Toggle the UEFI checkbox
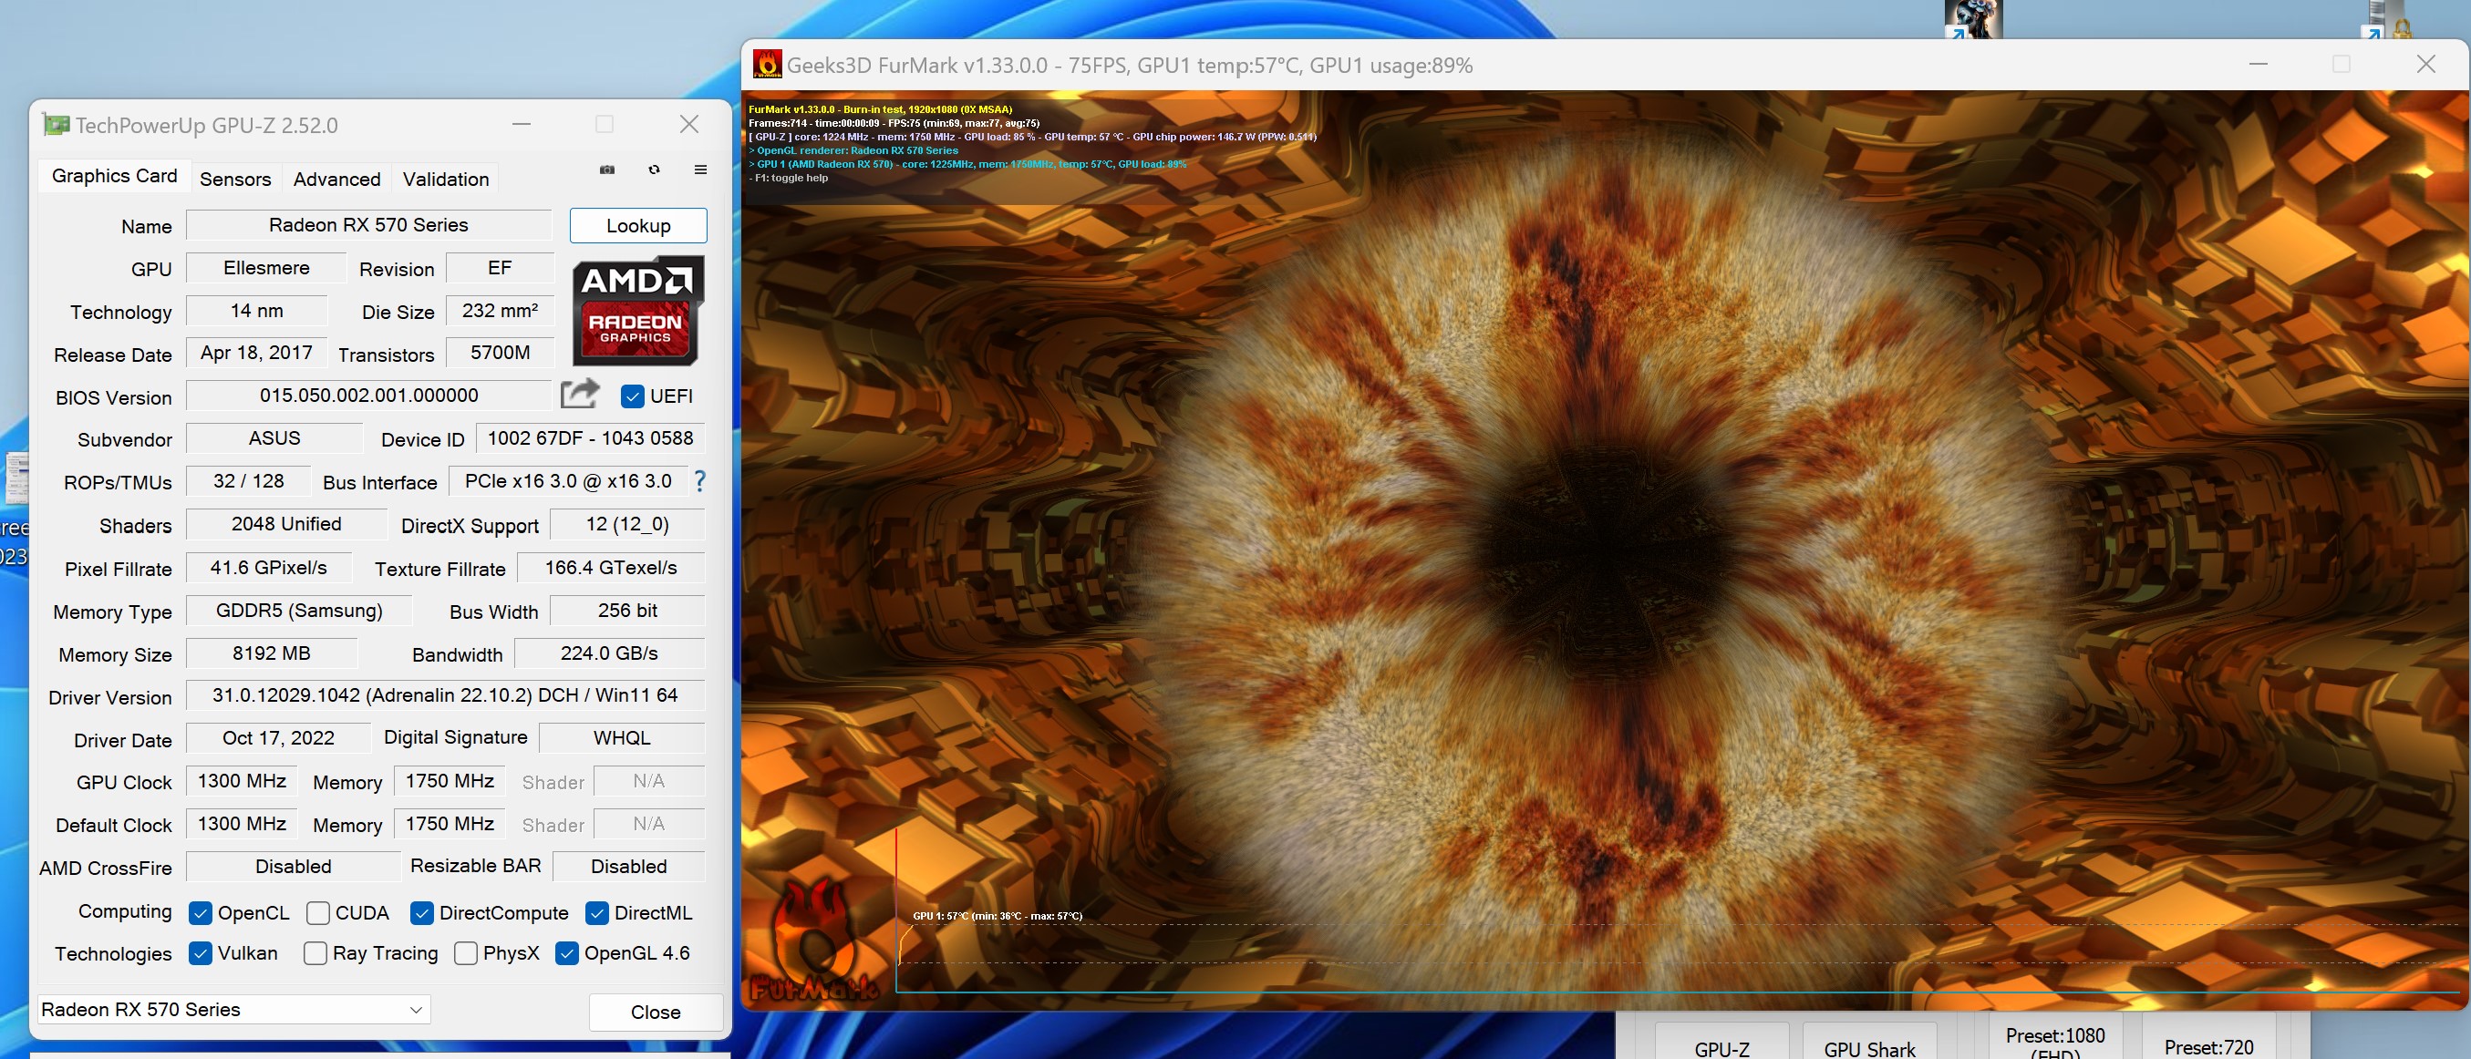2471x1059 pixels. point(632,396)
